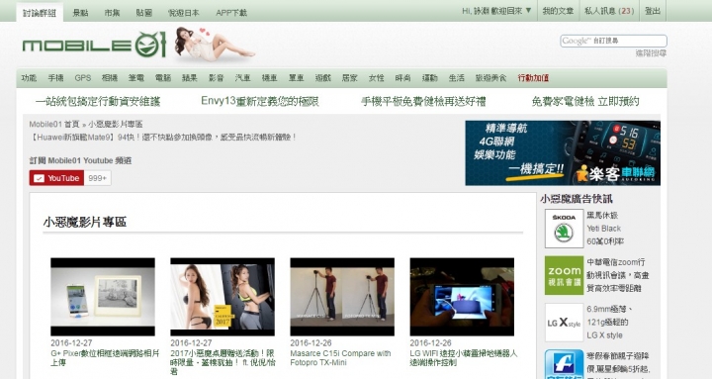Open the APP下載 tab
Image resolution: width=712 pixels, height=379 pixels.
pyautogui.click(x=231, y=12)
